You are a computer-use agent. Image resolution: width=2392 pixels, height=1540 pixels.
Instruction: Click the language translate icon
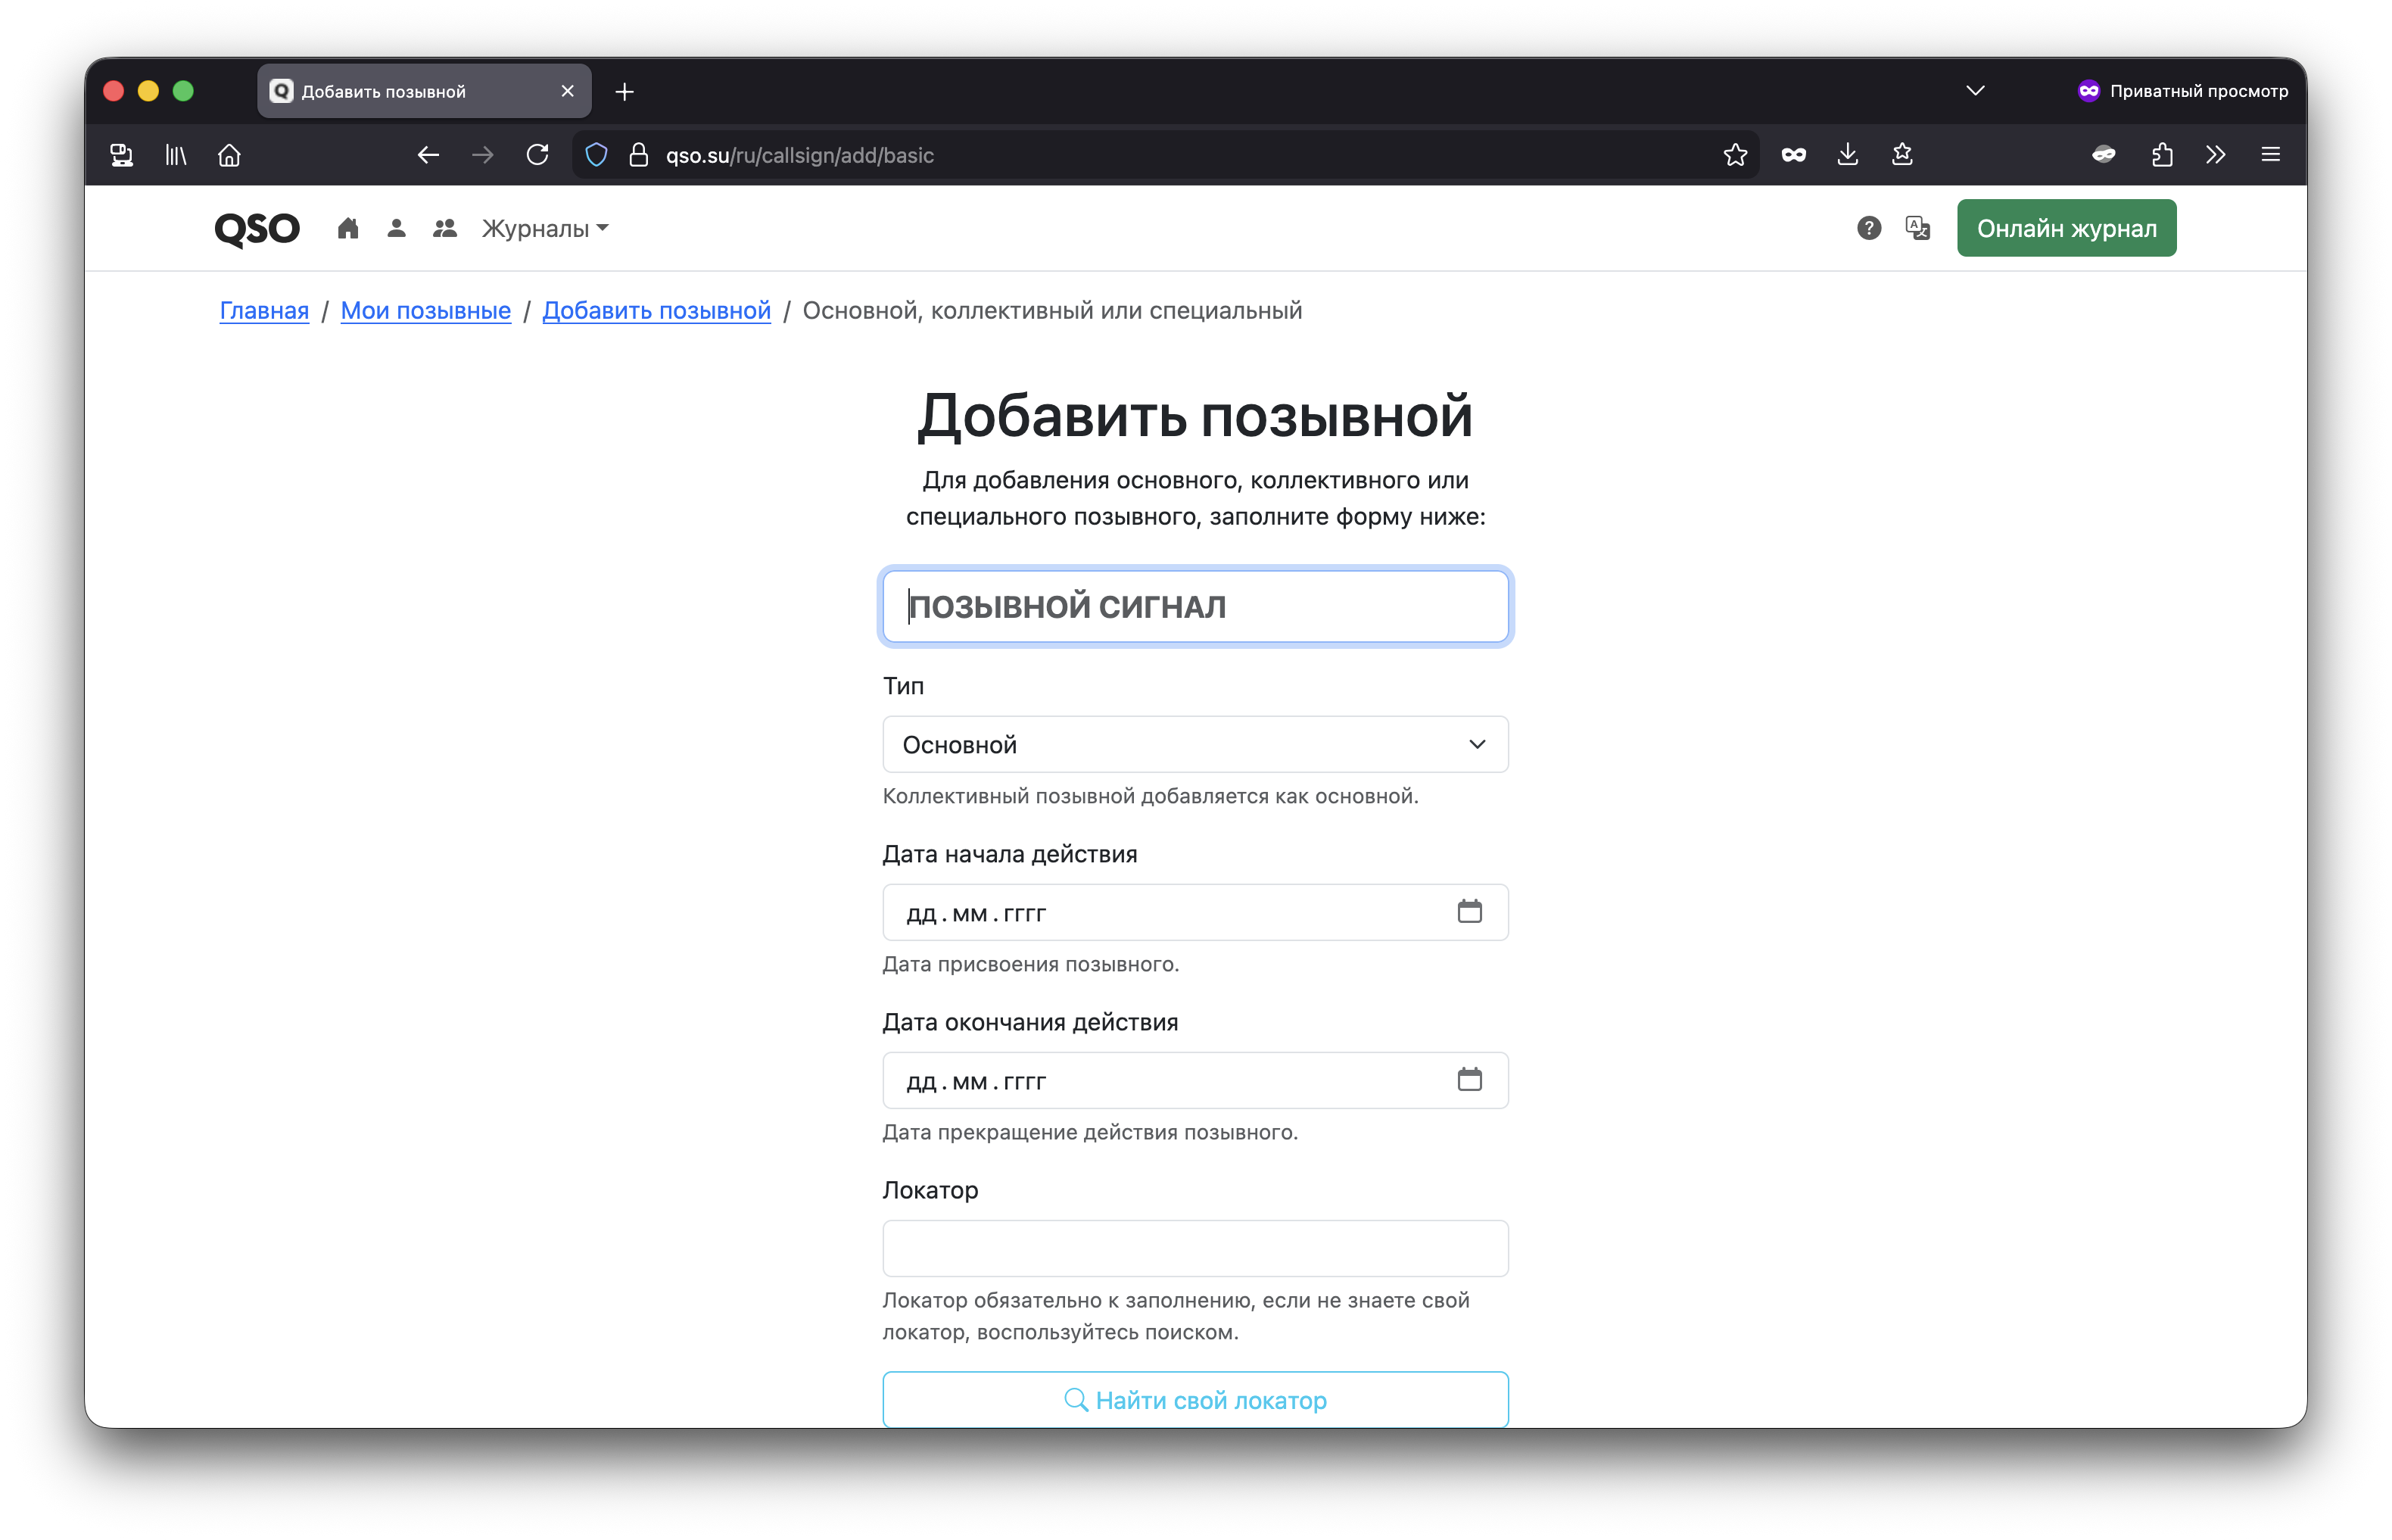[x=1917, y=229]
